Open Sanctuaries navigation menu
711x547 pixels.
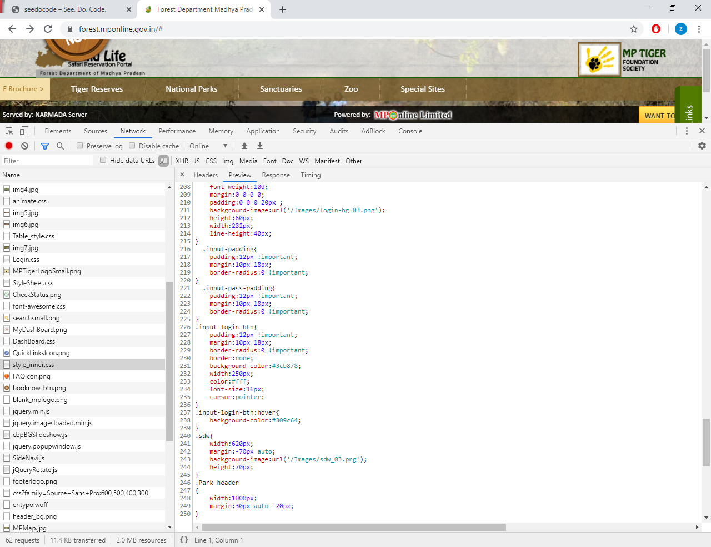[281, 89]
